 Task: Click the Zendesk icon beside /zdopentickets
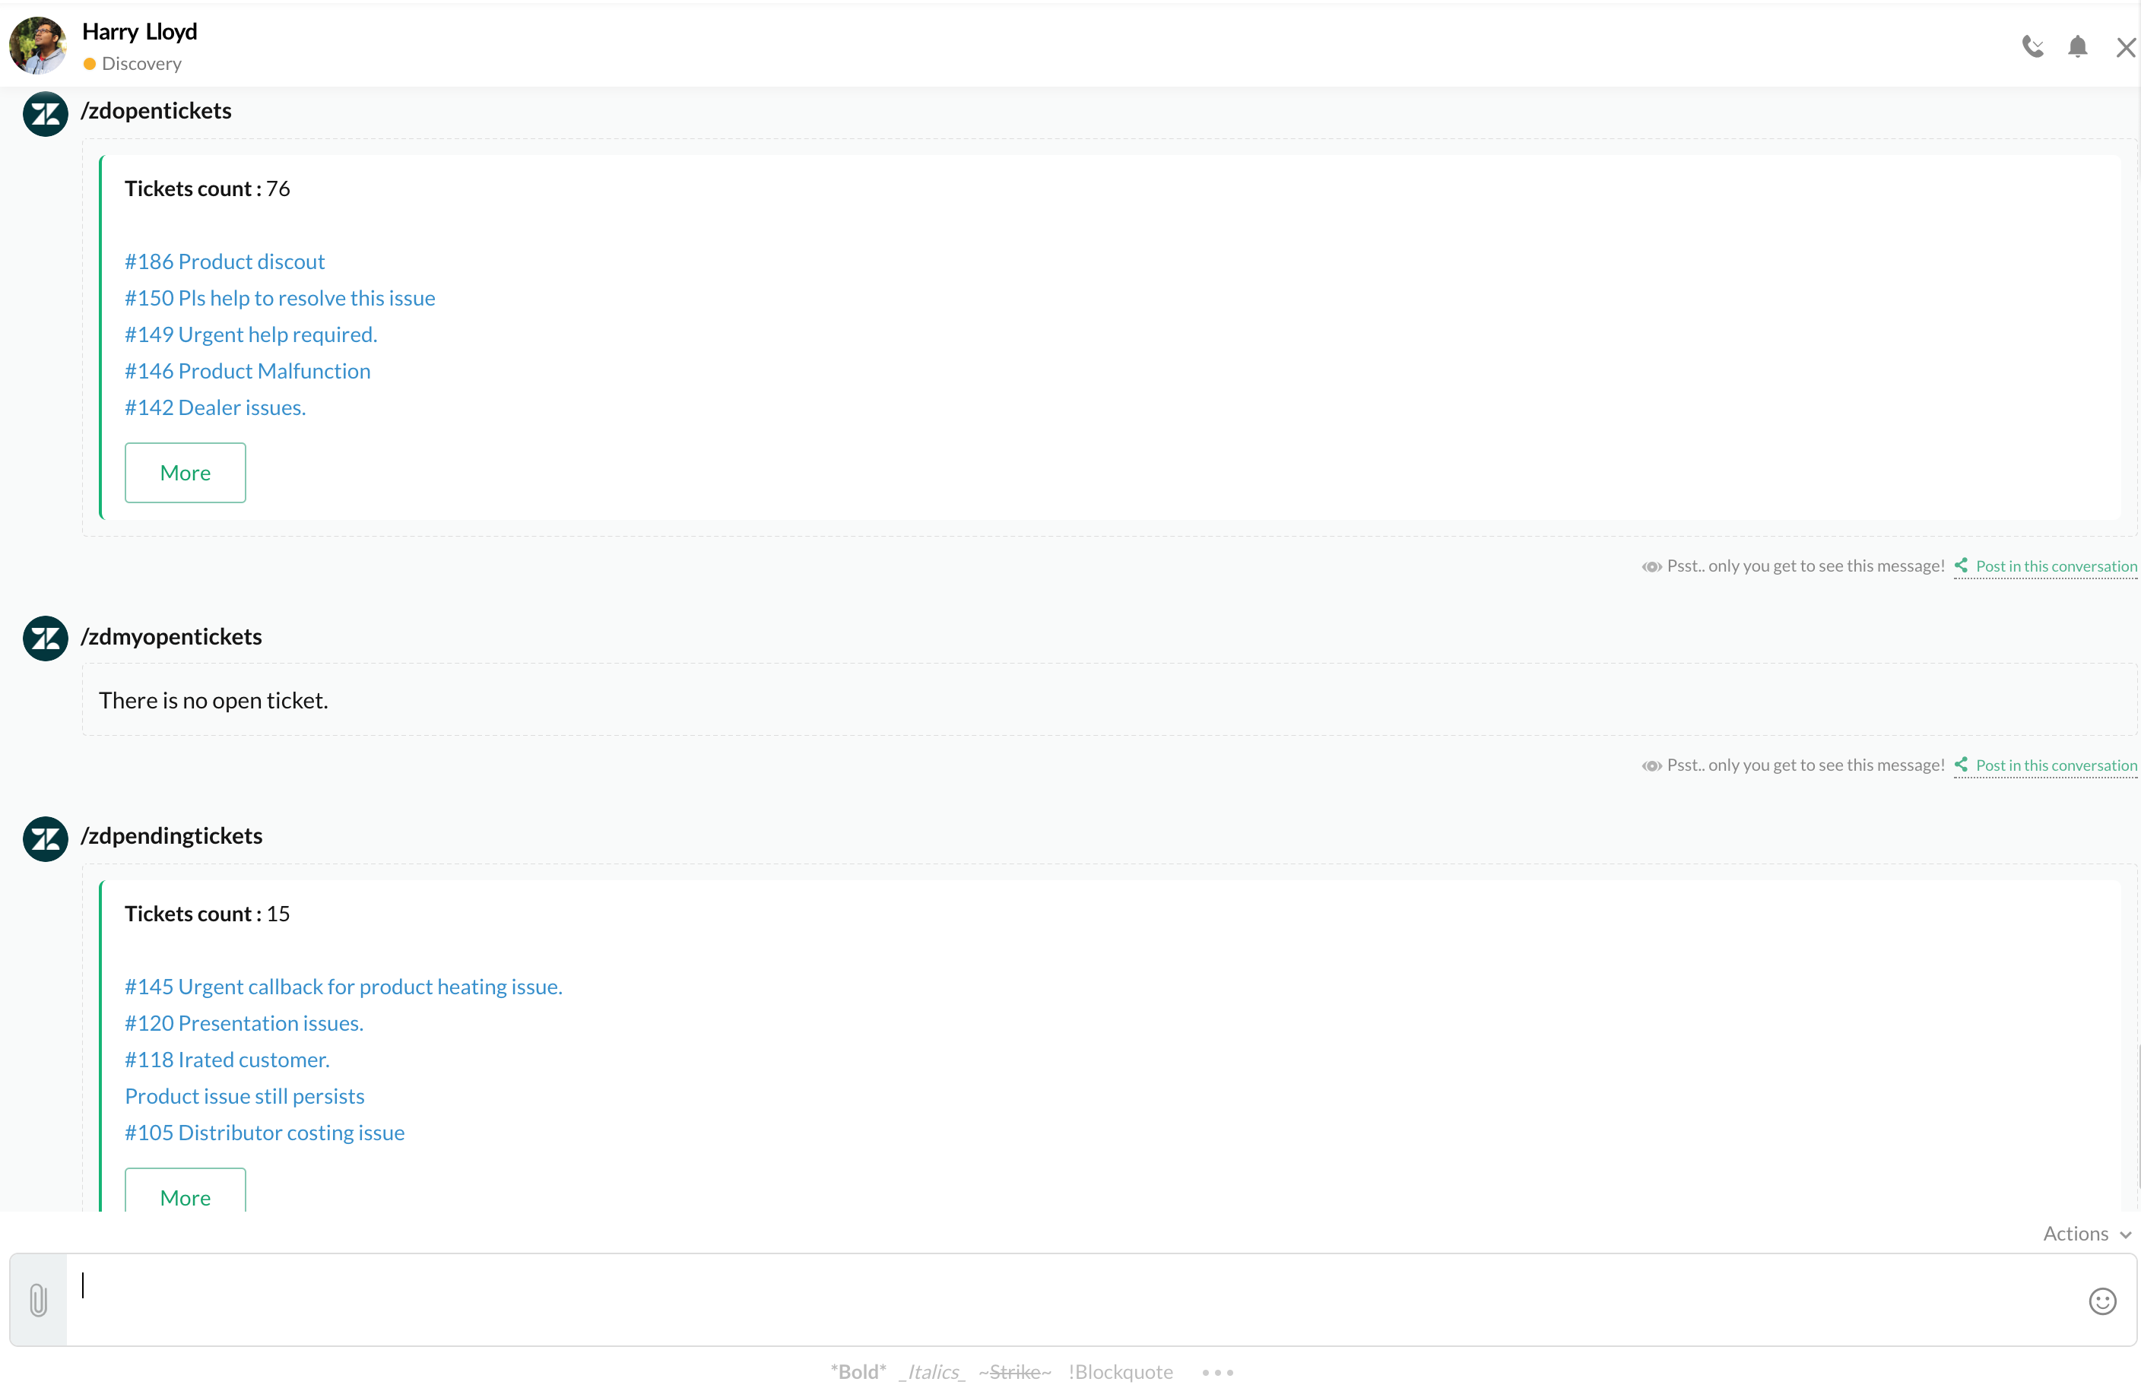pyautogui.click(x=45, y=113)
